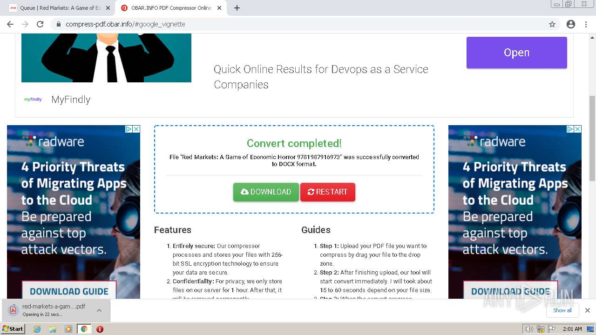Screen dimensions: 596x335
Task: Open the Chrome profile avatar menu
Action: 571,24
